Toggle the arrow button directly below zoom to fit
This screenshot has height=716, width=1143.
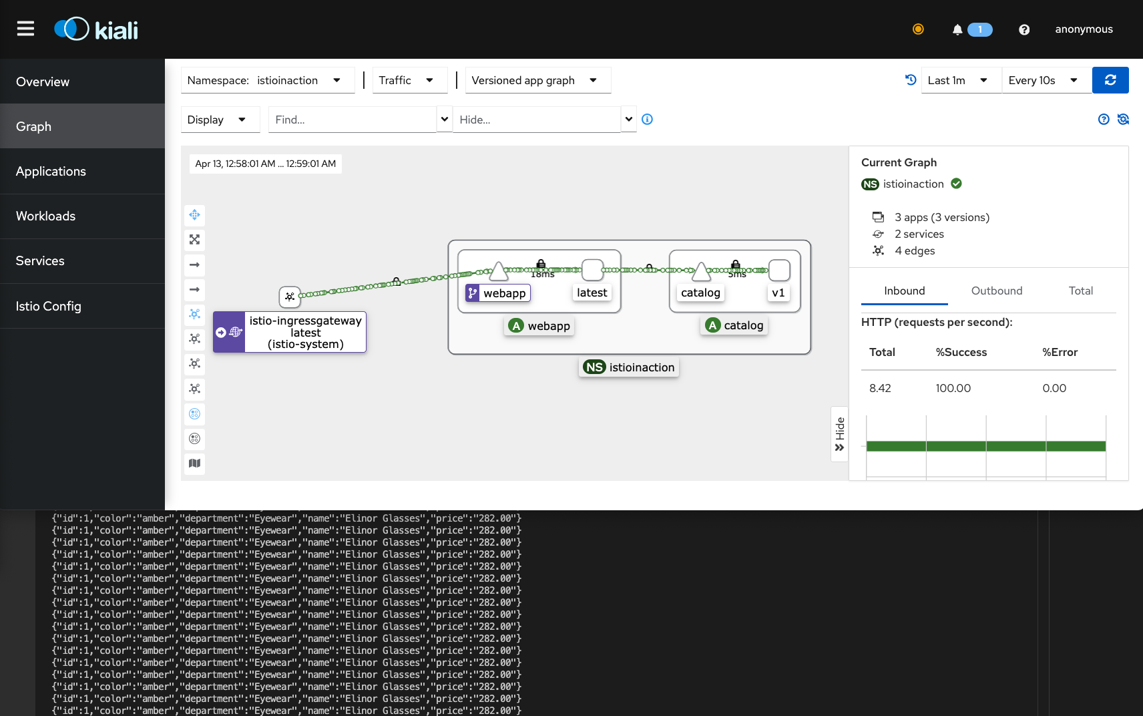point(194,264)
